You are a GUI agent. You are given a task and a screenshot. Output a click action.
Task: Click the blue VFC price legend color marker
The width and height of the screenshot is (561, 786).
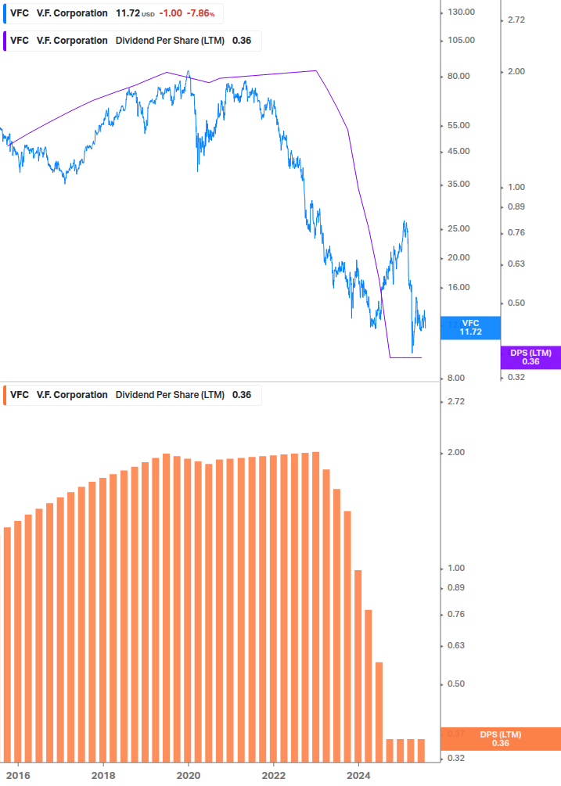click(x=5, y=13)
